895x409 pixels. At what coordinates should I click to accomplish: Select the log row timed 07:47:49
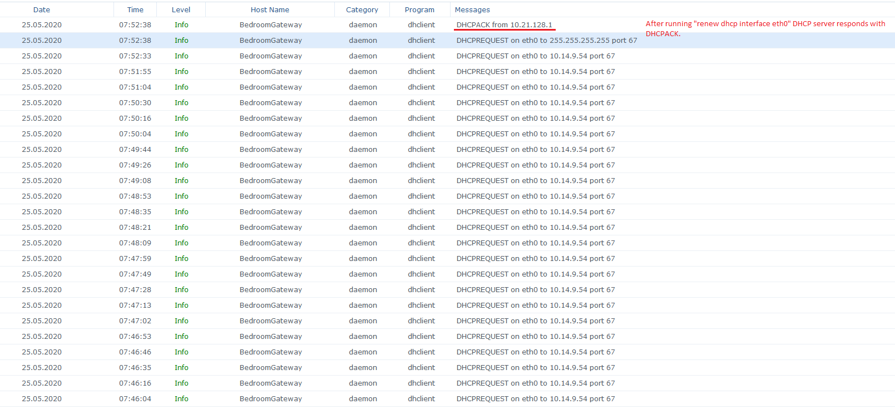(x=447, y=274)
